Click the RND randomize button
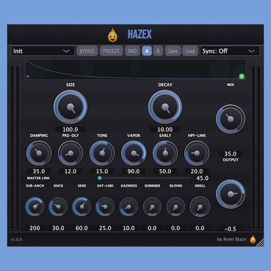This screenshot has height=271, width=271. [x=132, y=51]
